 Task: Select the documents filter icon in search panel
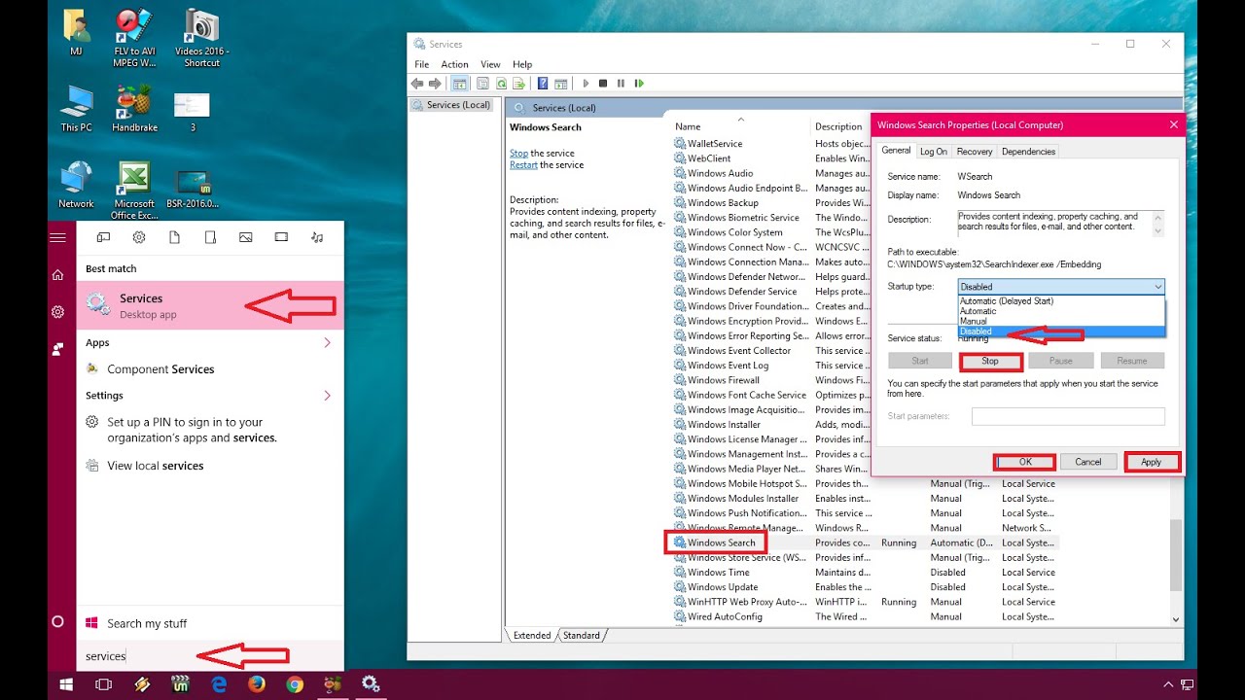coord(174,237)
